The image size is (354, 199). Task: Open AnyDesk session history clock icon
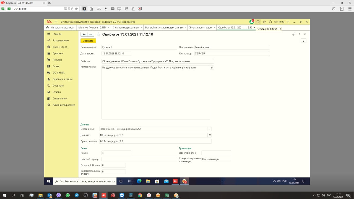point(334,9)
